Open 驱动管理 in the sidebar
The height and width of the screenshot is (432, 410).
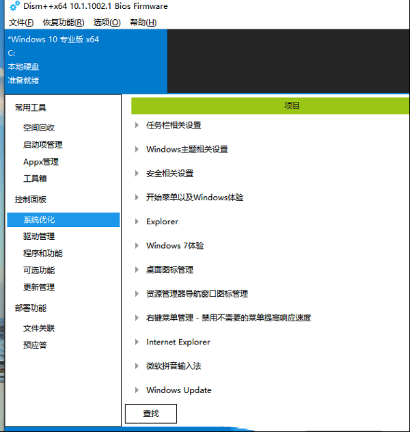click(39, 237)
